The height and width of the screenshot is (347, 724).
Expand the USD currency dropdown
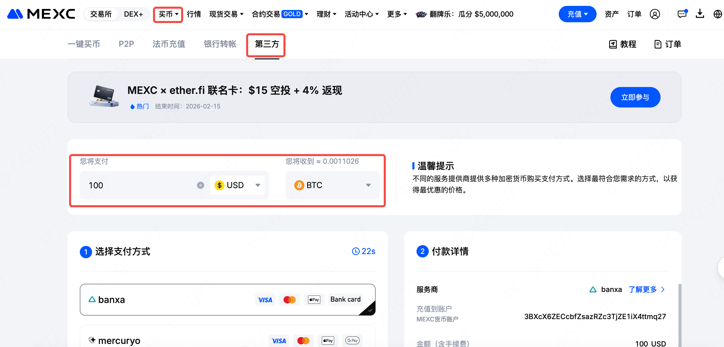click(x=237, y=185)
